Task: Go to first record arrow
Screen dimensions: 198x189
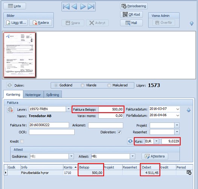Action: point(66,6)
